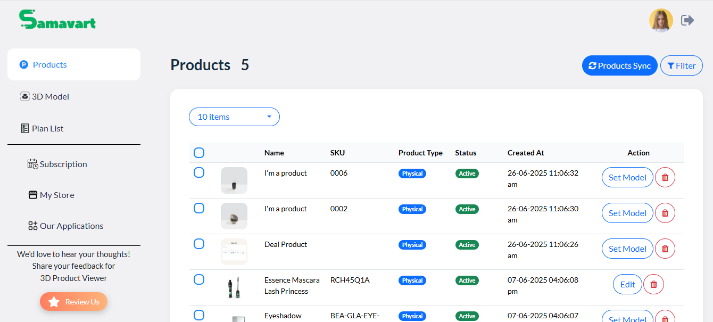Click Active badge in Essence Mascara row
Viewport: 713px width, 322px height.
click(467, 280)
